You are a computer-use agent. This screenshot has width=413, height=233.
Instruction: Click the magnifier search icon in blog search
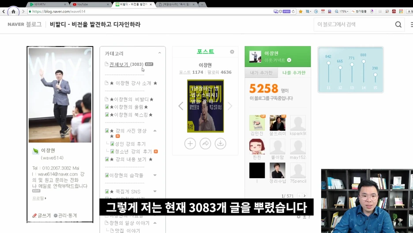tap(398, 25)
